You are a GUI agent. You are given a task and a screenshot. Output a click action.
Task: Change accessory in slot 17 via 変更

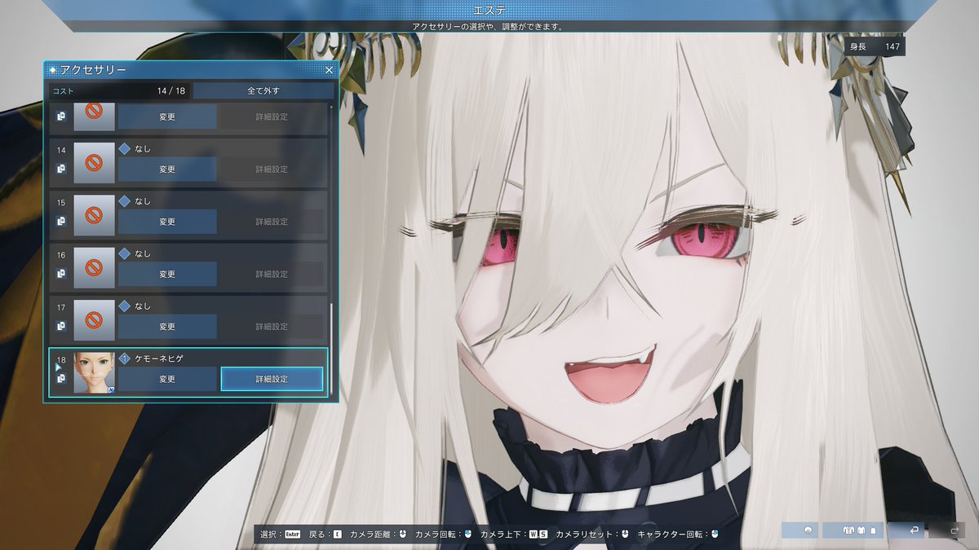click(167, 327)
